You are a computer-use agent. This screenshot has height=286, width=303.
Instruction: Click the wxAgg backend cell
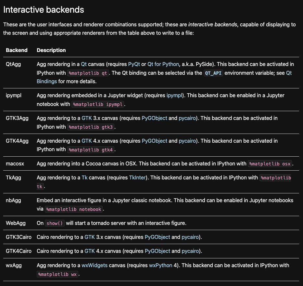[x=14, y=265]
